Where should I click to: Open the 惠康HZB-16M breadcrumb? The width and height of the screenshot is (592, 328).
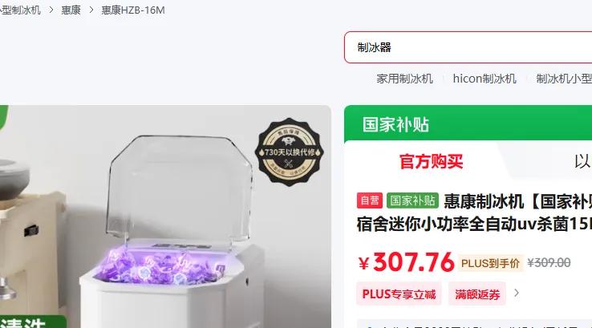pos(133,10)
